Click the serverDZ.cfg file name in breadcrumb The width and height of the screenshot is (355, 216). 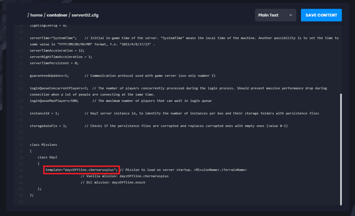click(x=85, y=15)
